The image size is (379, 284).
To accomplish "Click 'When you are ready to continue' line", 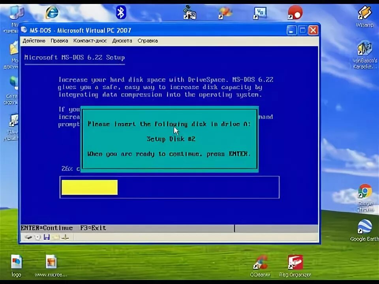I will [169, 154].
